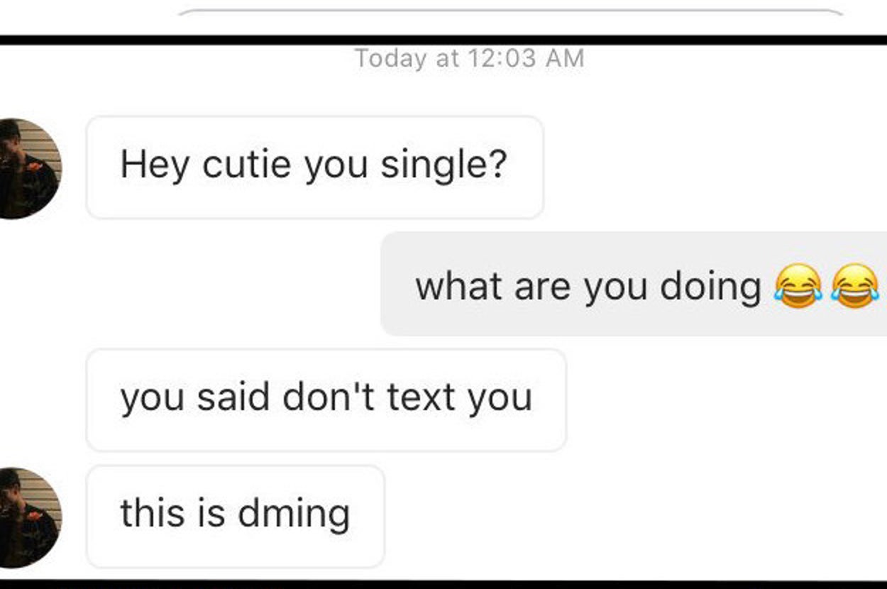Image resolution: width=887 pixels, height=589 pixels.
Task: Click the word "single?" in first message
Action: click(444, 165)
